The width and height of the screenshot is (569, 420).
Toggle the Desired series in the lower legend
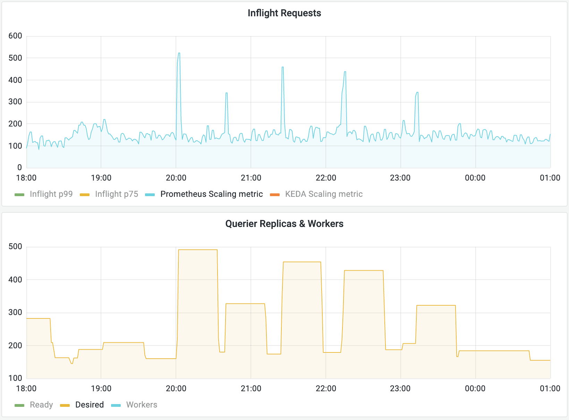point(90,405)
